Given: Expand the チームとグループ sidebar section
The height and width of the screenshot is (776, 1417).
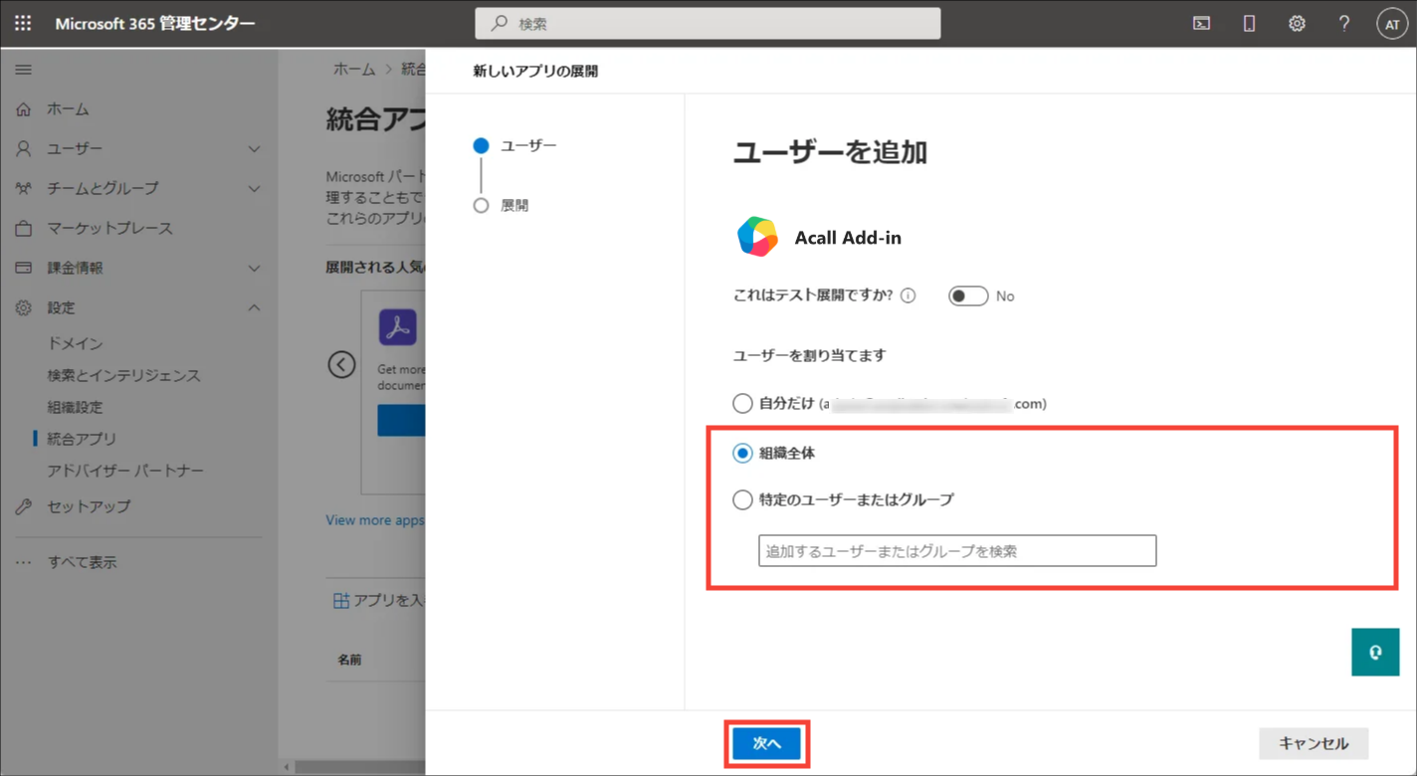Looking at the screenshot, I should click(x=254, y=189).
